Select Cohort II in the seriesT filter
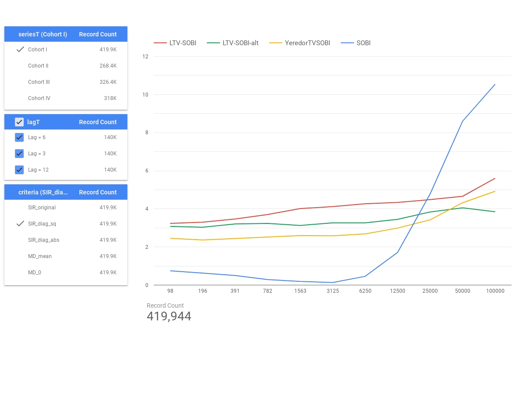The image size is (527, 395). (x=38, y=66)
